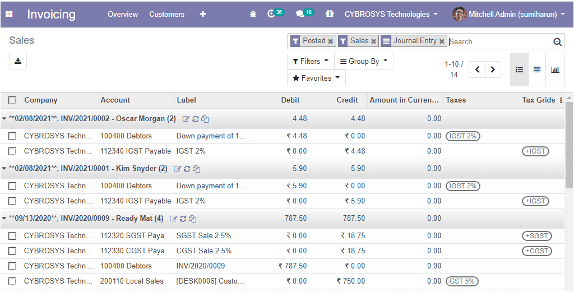Sort by Taxes column header

[x=482, y=100]
